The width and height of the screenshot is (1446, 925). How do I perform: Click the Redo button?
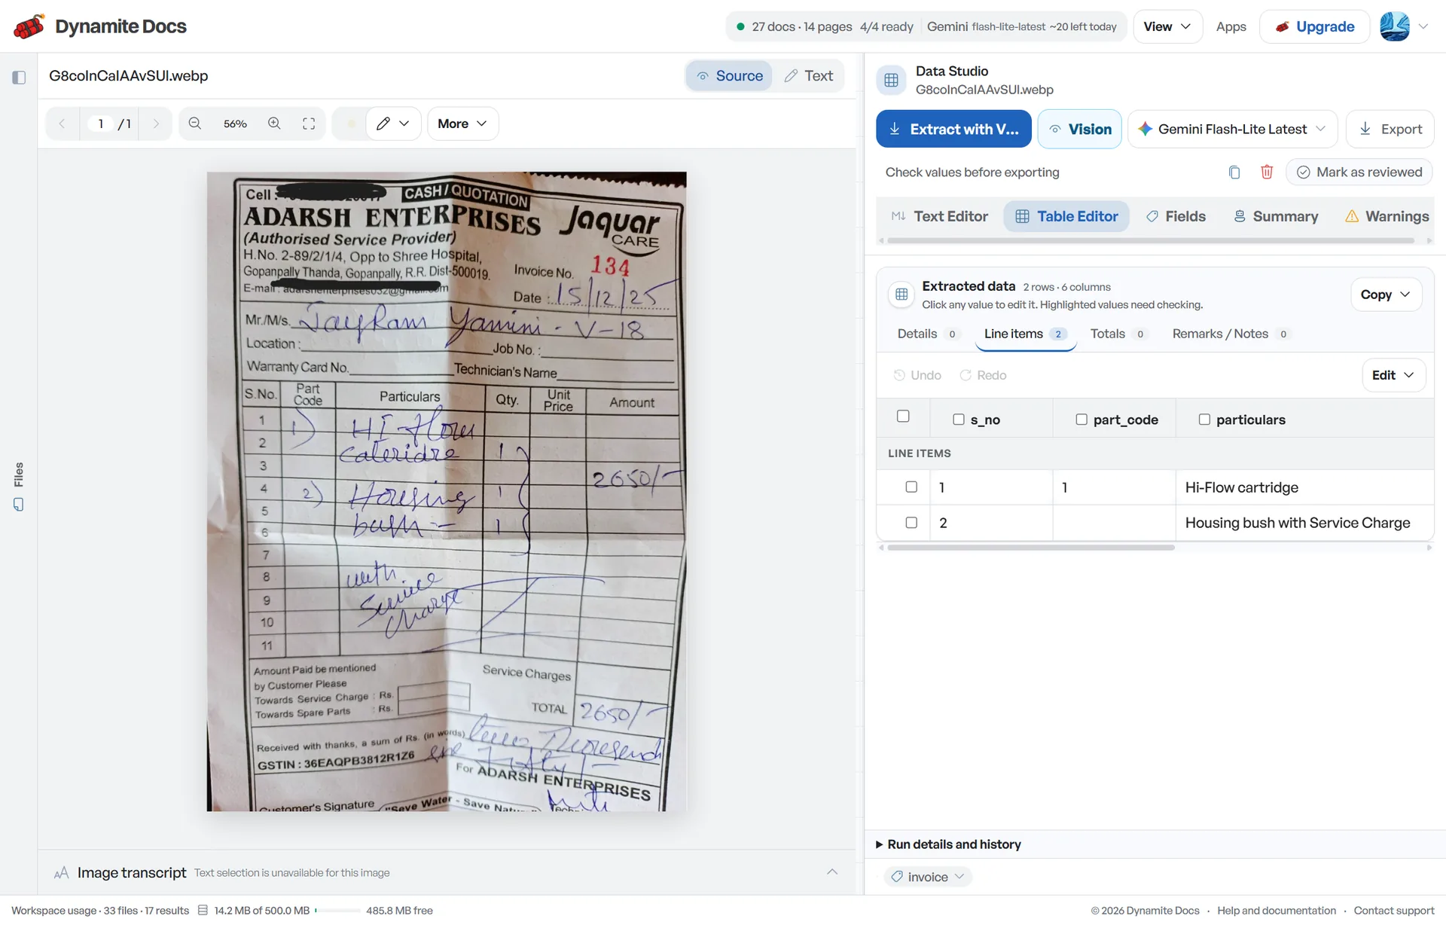[983, 375]
